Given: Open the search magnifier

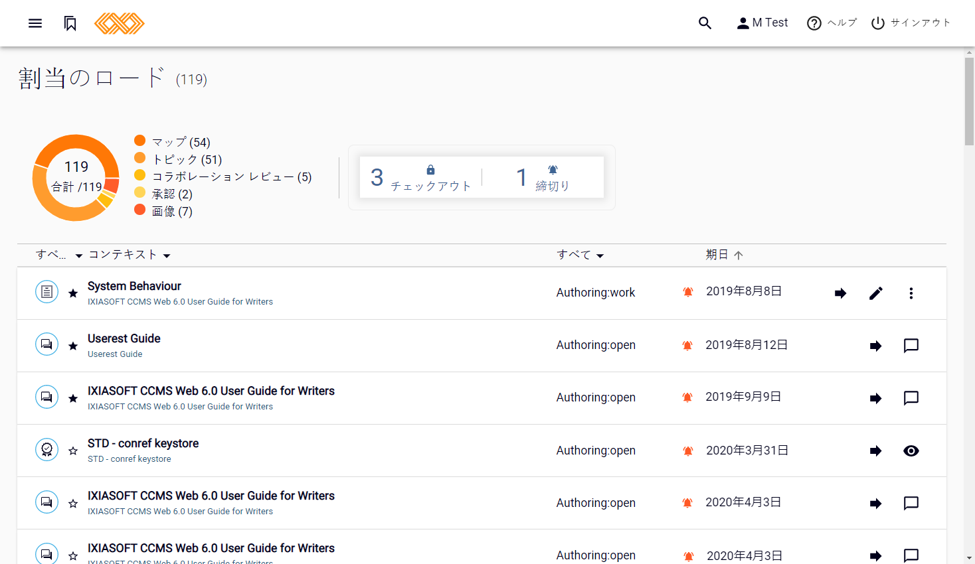Looking at the screenshot, I should (705, 23).
